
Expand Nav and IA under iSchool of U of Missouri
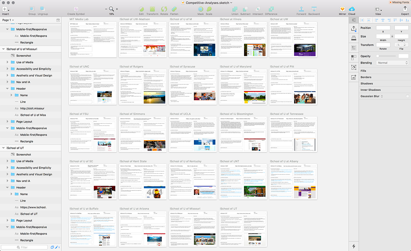coord(8,82)
